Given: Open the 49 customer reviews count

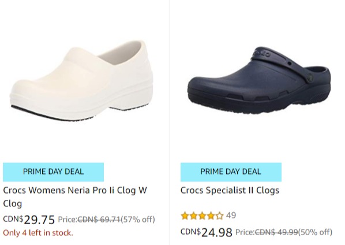Looking at the screenshot, I should pos(231,215).
